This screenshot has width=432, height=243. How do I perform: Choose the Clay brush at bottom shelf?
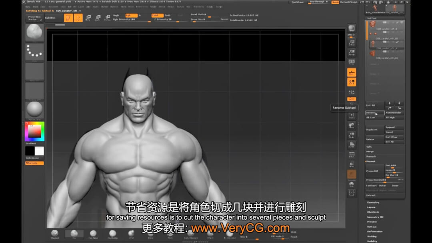click(74, 234)
